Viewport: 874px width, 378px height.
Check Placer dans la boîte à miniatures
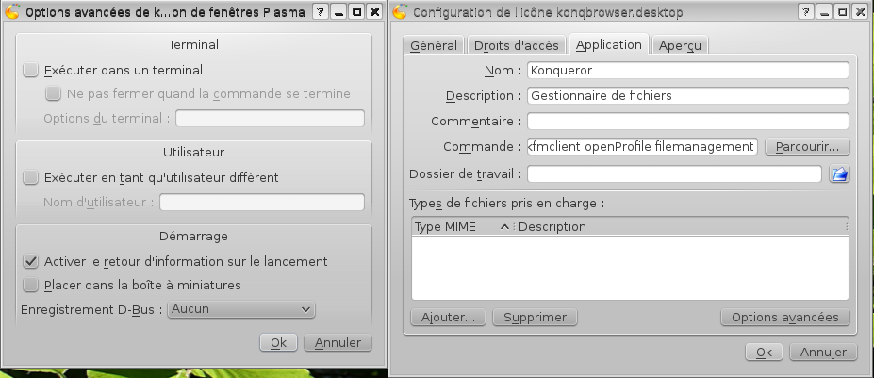(31, 285)
